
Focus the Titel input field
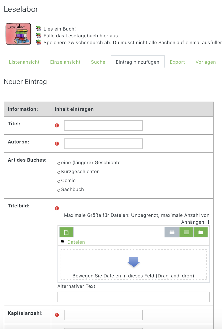(103, 126)
